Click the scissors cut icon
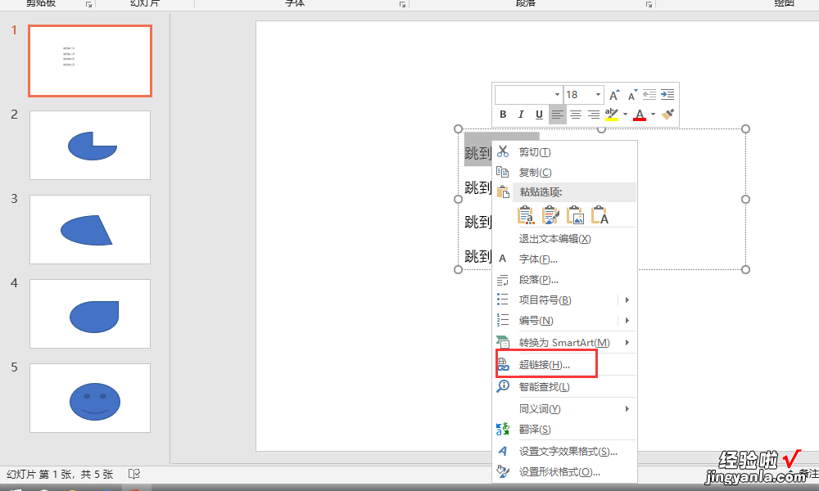Screen dimensions: 819x491 (503, 151)
